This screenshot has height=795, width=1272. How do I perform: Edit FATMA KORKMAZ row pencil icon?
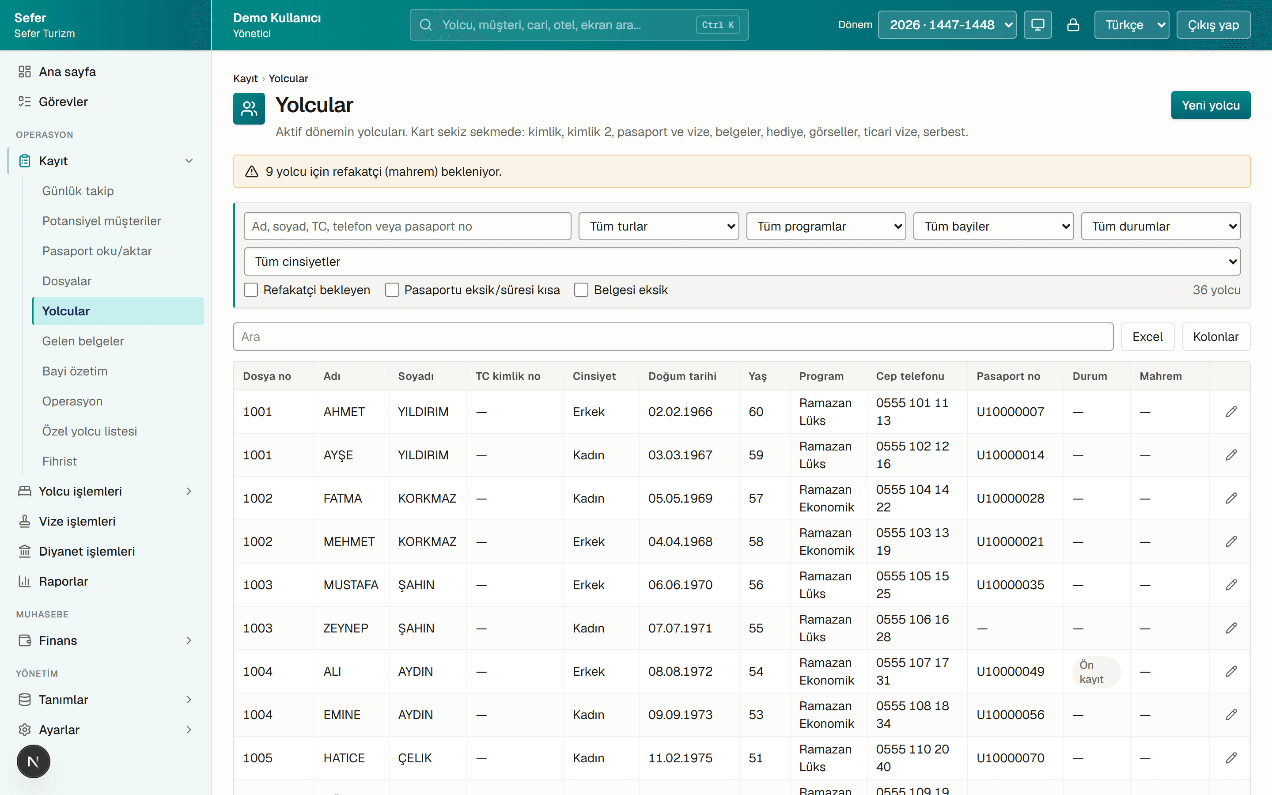click(1231, 498)
